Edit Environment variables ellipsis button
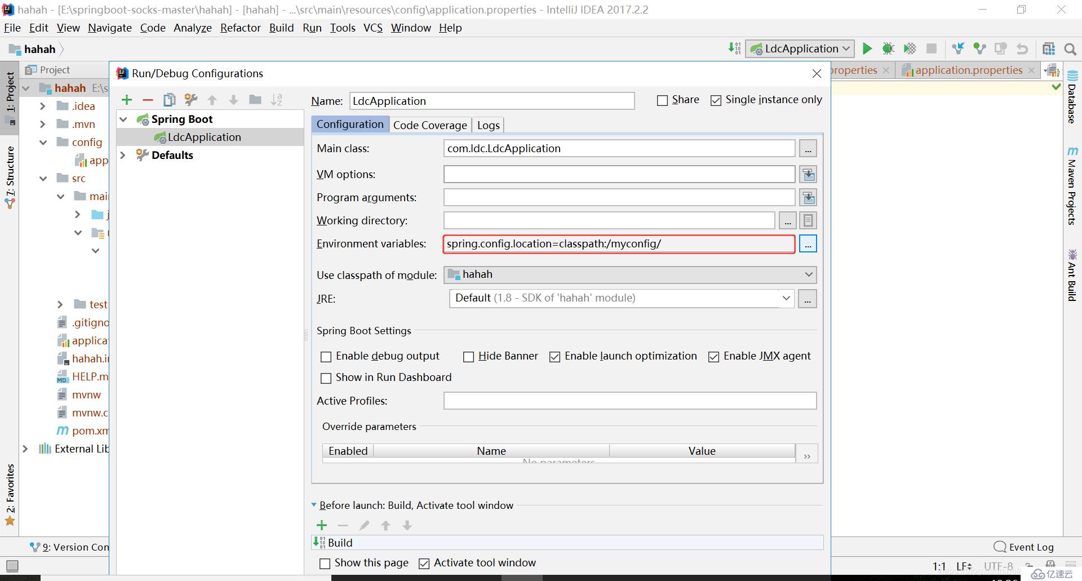 [x=808, y=244]
